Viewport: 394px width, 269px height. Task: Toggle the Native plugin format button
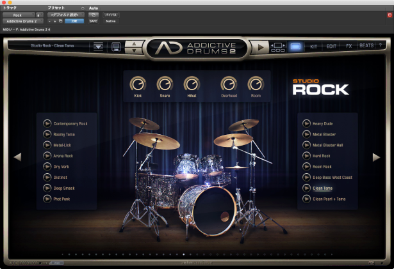tap(111, 21)
